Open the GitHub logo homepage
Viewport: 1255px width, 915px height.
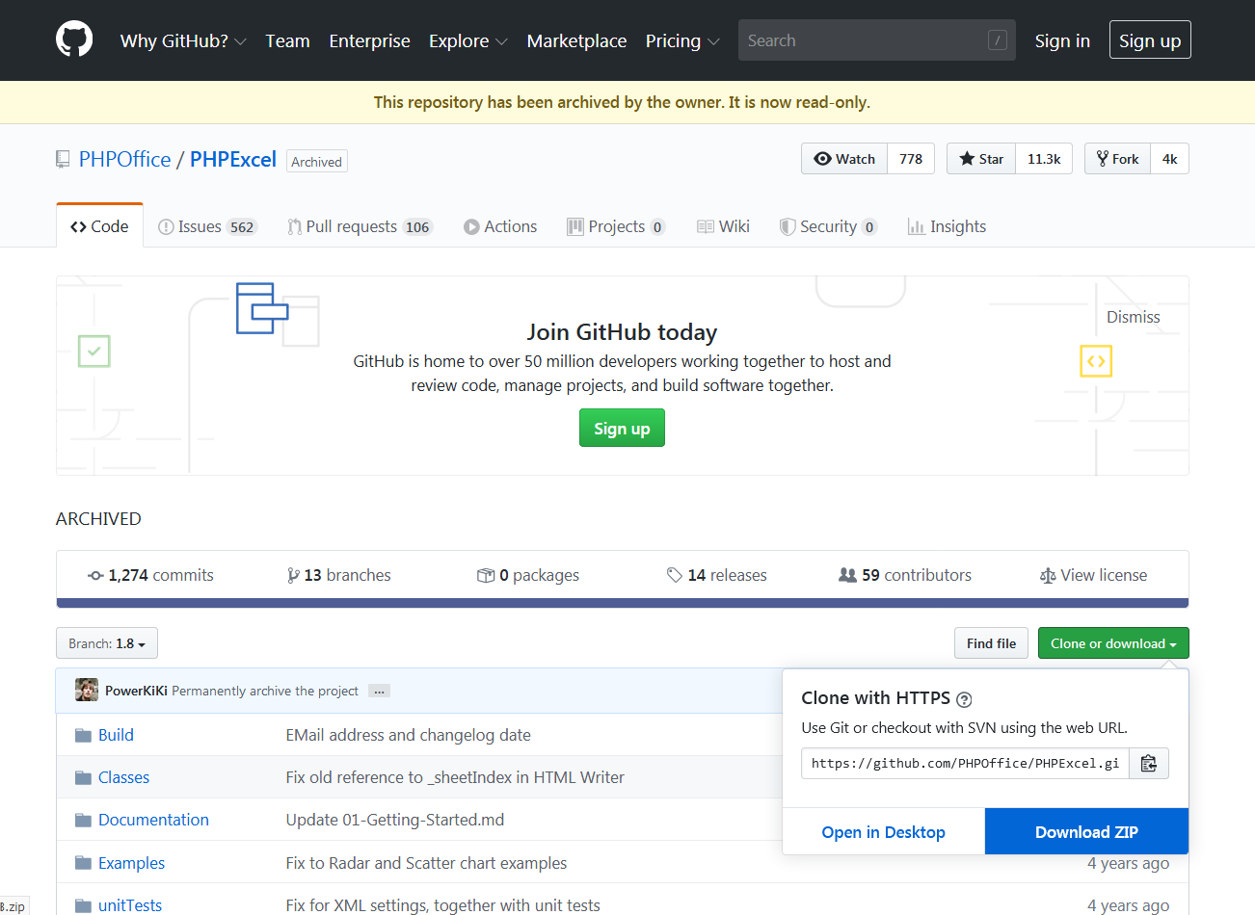pyautogui.click(x=74, y=40)
